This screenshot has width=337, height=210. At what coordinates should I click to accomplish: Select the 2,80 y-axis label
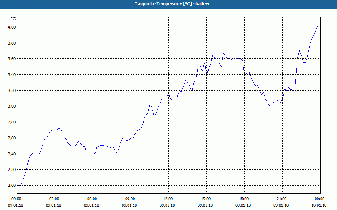[x=12, y=122]
